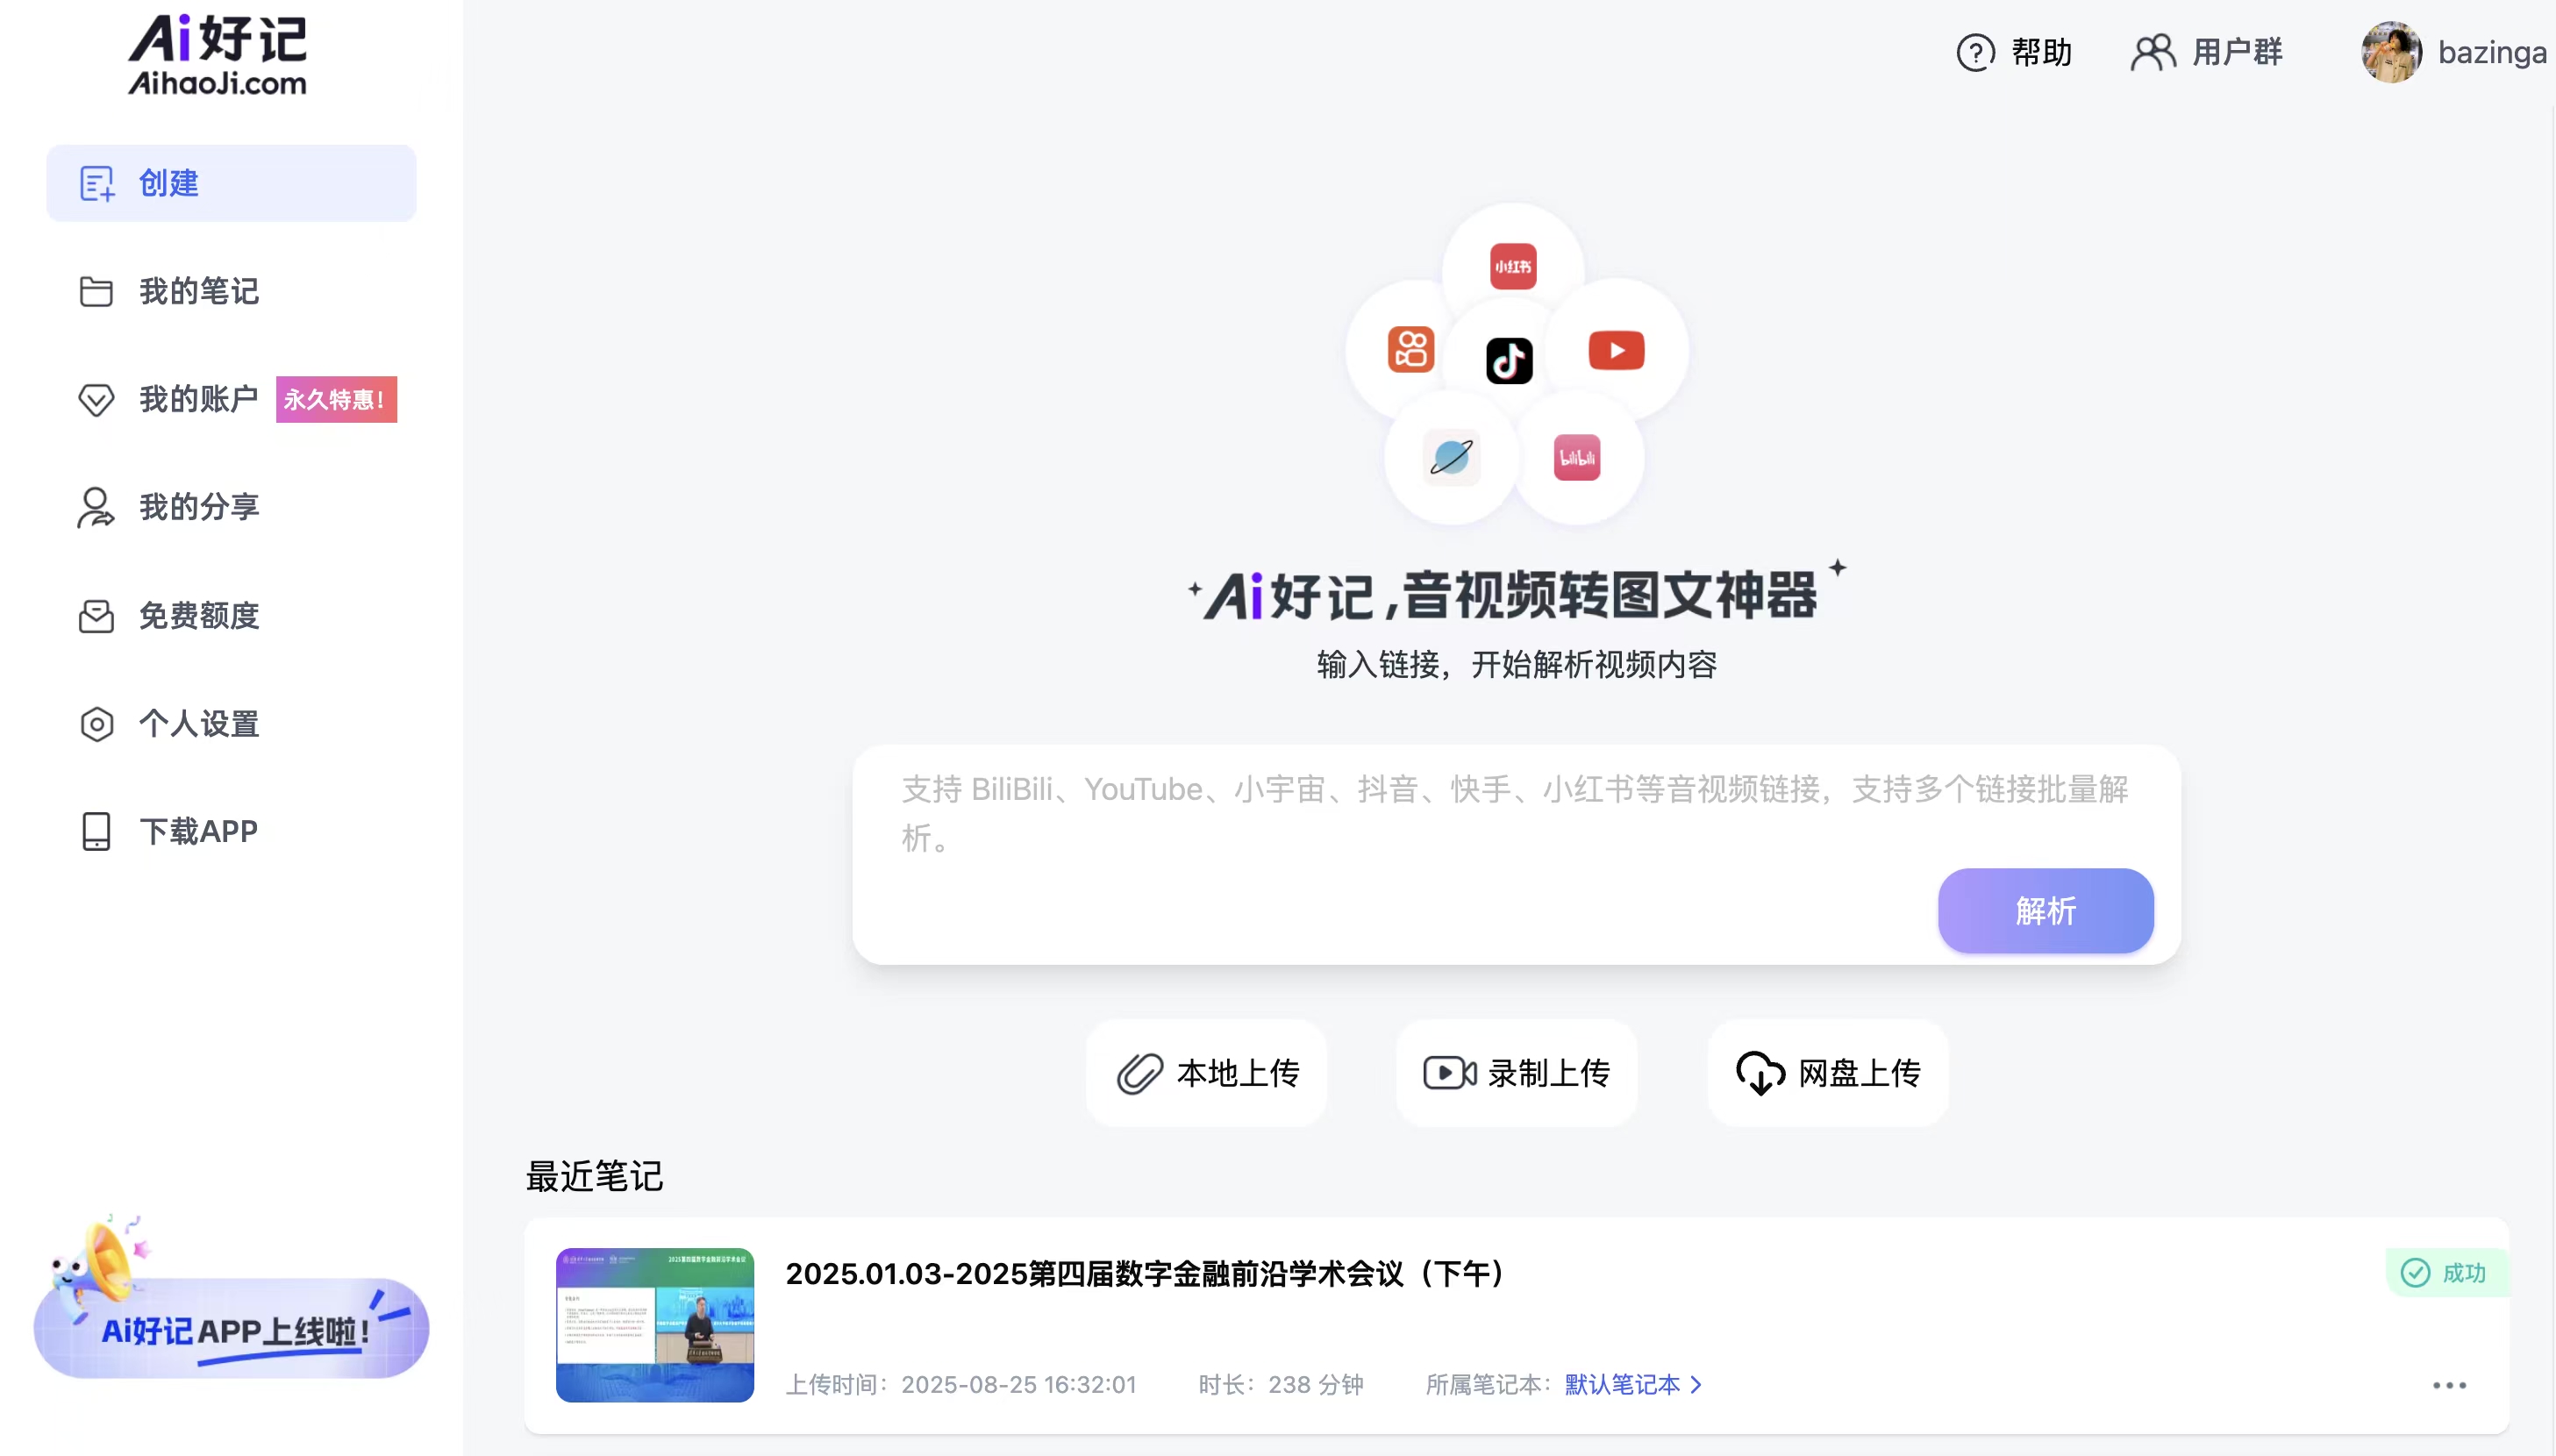This screenshot has height=1456, width=2556.
Task: Click the folder icon beside 我的笔记
Action: point(96,292)
